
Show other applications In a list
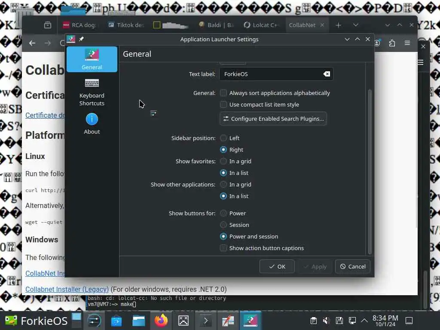[234, 196]
